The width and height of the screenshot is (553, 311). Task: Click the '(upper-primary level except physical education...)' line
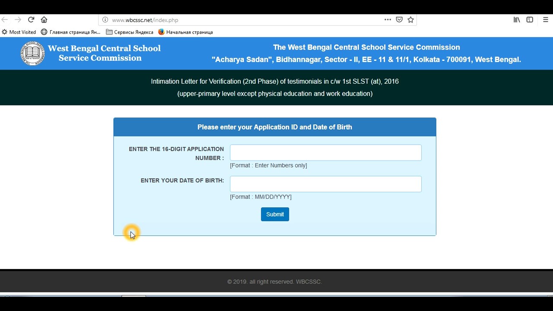[275, 94]
